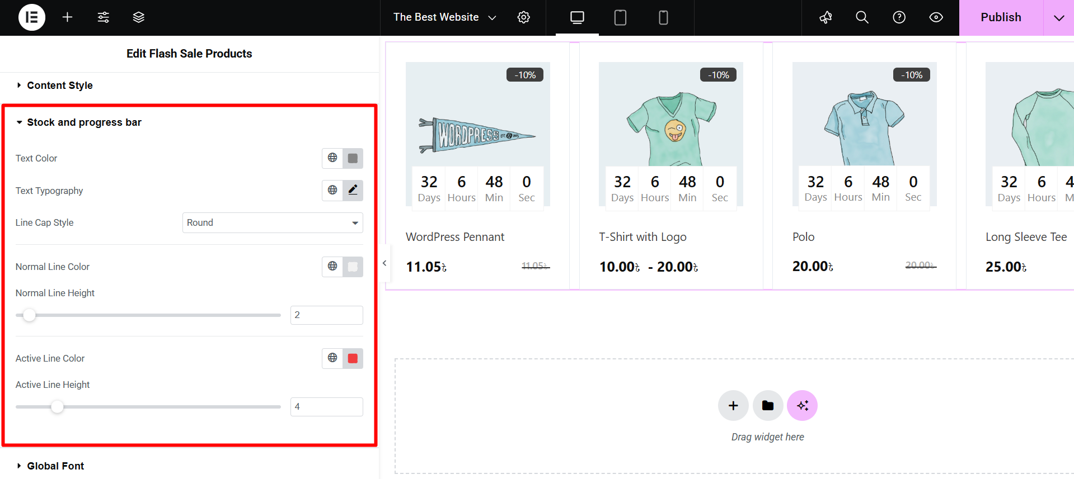Viewport: 1074px width, 479px height.
Task: Switch to mobile responsive view
Action: tap(663, 17)
